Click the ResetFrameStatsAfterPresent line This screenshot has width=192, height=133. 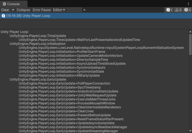[x=71, y=119]
